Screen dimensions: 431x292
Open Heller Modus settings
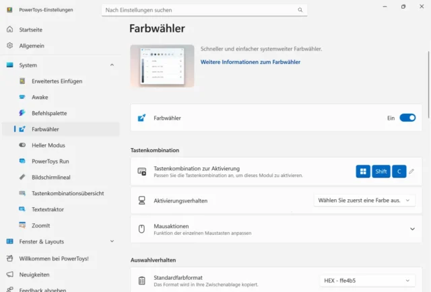point(48,145)
